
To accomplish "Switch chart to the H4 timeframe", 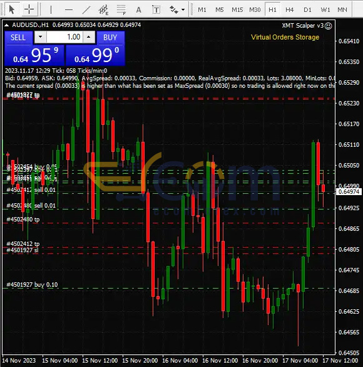I will tap(290, 10).
